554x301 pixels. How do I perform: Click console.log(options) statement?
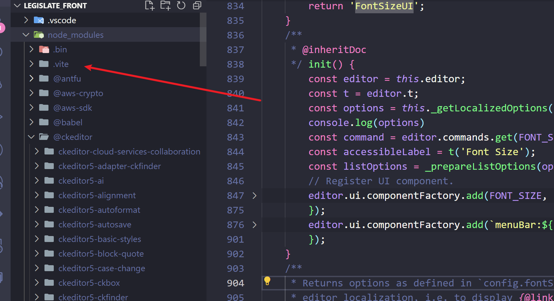click(366, 123)
